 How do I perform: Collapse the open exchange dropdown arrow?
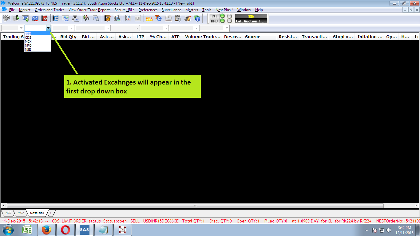[48, 28]
